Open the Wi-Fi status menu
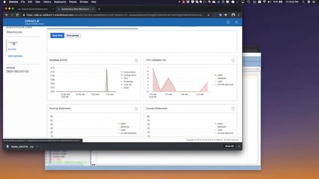Viewport: 319px width, 179px height. click(x=264, y=2)
